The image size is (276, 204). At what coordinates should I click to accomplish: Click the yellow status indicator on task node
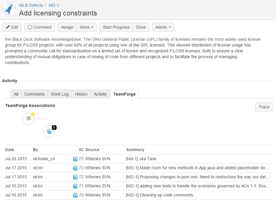pos(33,114)
